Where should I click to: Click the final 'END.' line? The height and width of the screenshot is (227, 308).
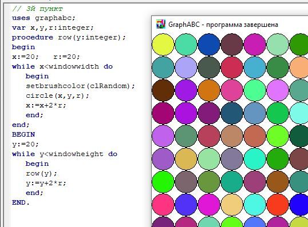click(x=21, y=202)
